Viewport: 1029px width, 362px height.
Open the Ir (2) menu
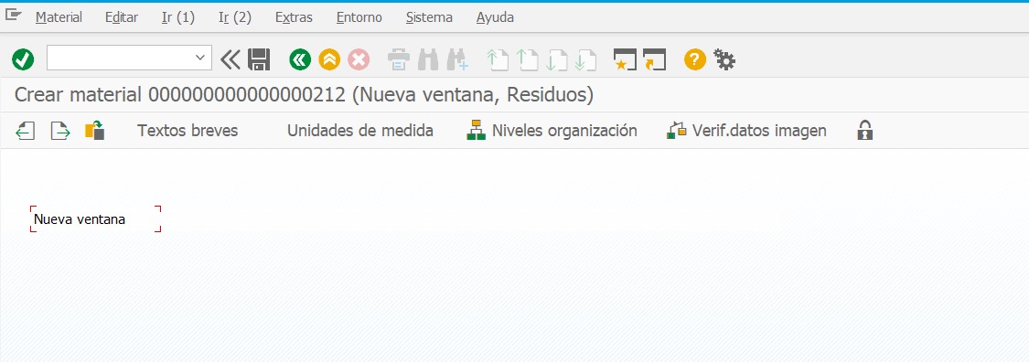[235, 17]
